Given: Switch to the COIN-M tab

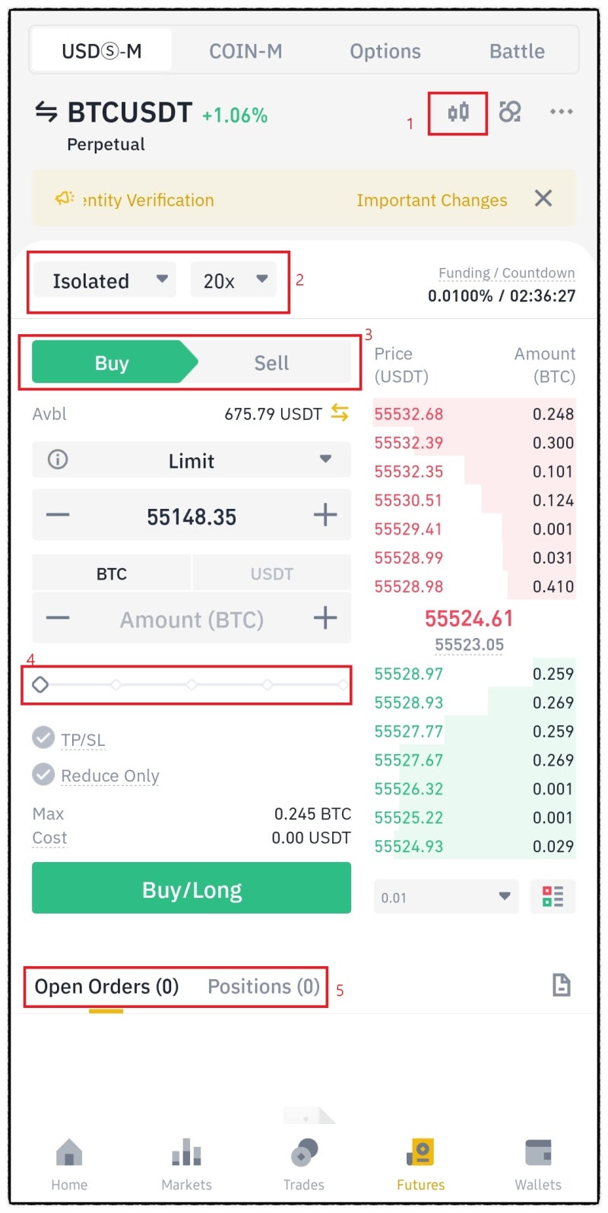Looking at the screenshot, I should pyautogui.click(x=245, y=51).
